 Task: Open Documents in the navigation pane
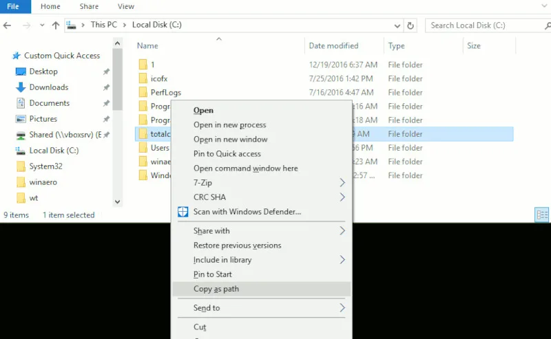click(x=50, y=103)
